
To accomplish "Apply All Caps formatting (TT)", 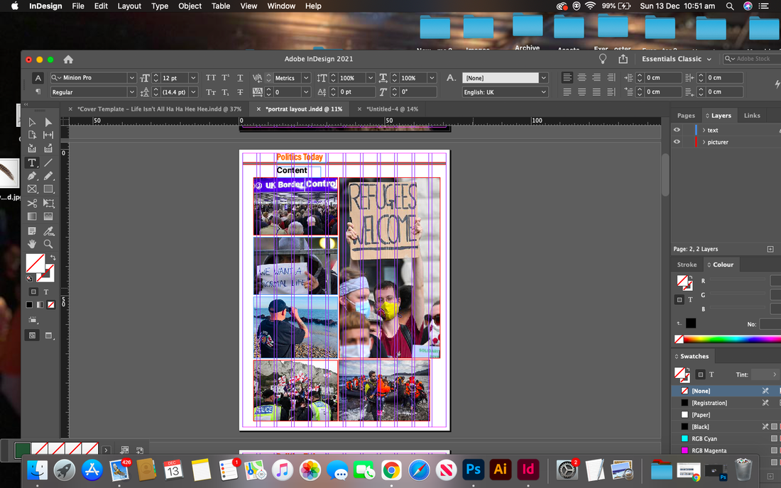I will 211,77.
